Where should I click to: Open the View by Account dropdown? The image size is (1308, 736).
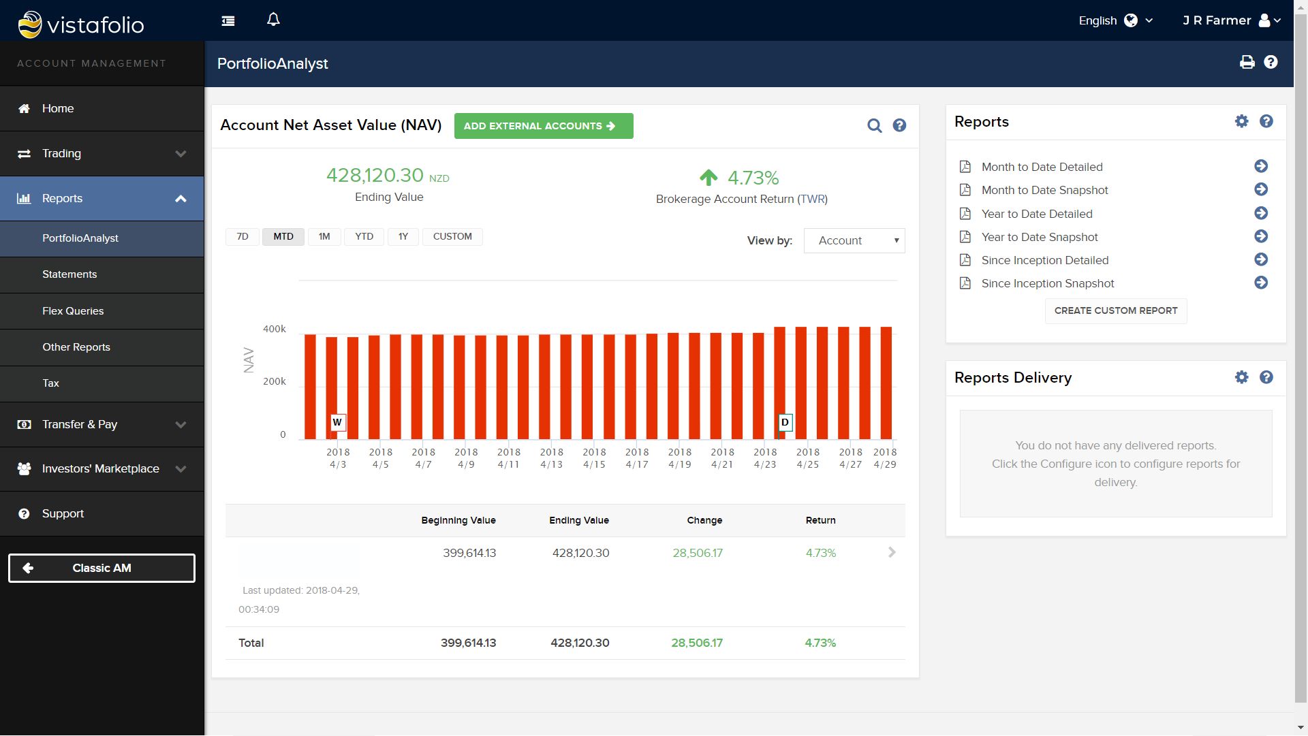coord(854,240)
